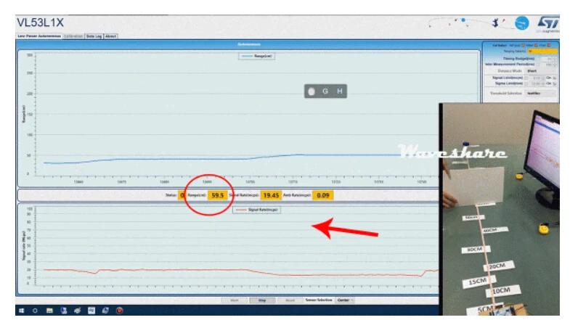Click the ST logo in the top right
Image resolution: width=578 pixels, height=320 pixels.
tap(548, 23)
